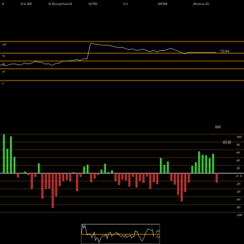The width and height of the screenshot is (244, 244).
Task: Open the mini line chart thumbnail at bottom
Action: click(121, 234)
